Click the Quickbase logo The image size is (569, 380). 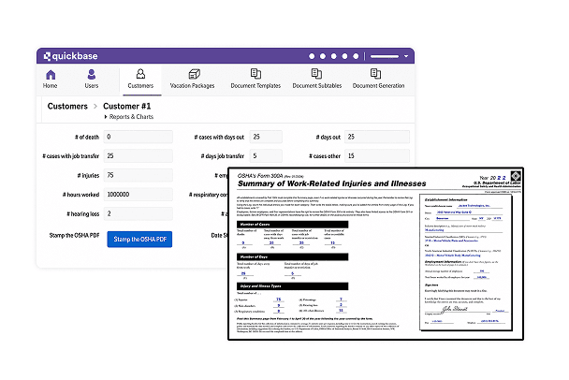coord(71,56)
